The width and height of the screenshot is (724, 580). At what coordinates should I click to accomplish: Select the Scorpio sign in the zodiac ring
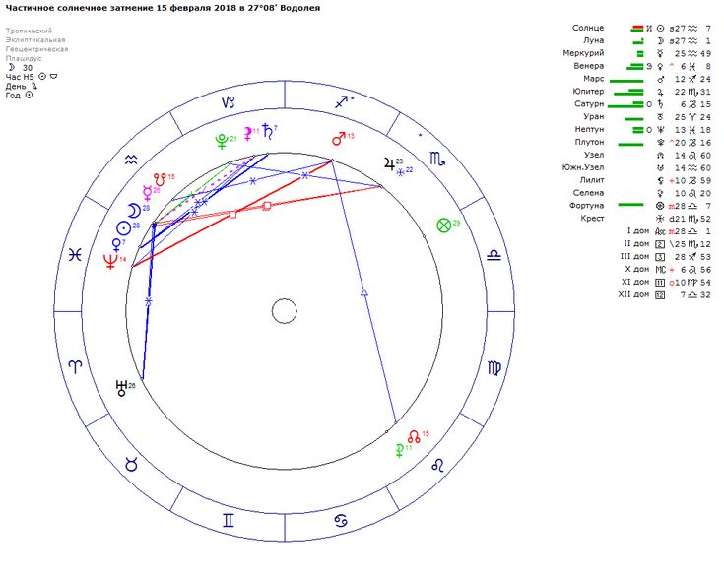(436, 158)
